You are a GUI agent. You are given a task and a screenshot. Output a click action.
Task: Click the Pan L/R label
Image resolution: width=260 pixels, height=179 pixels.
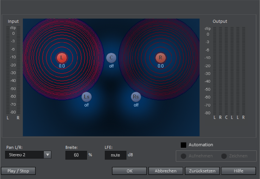(x=14, y=147)
